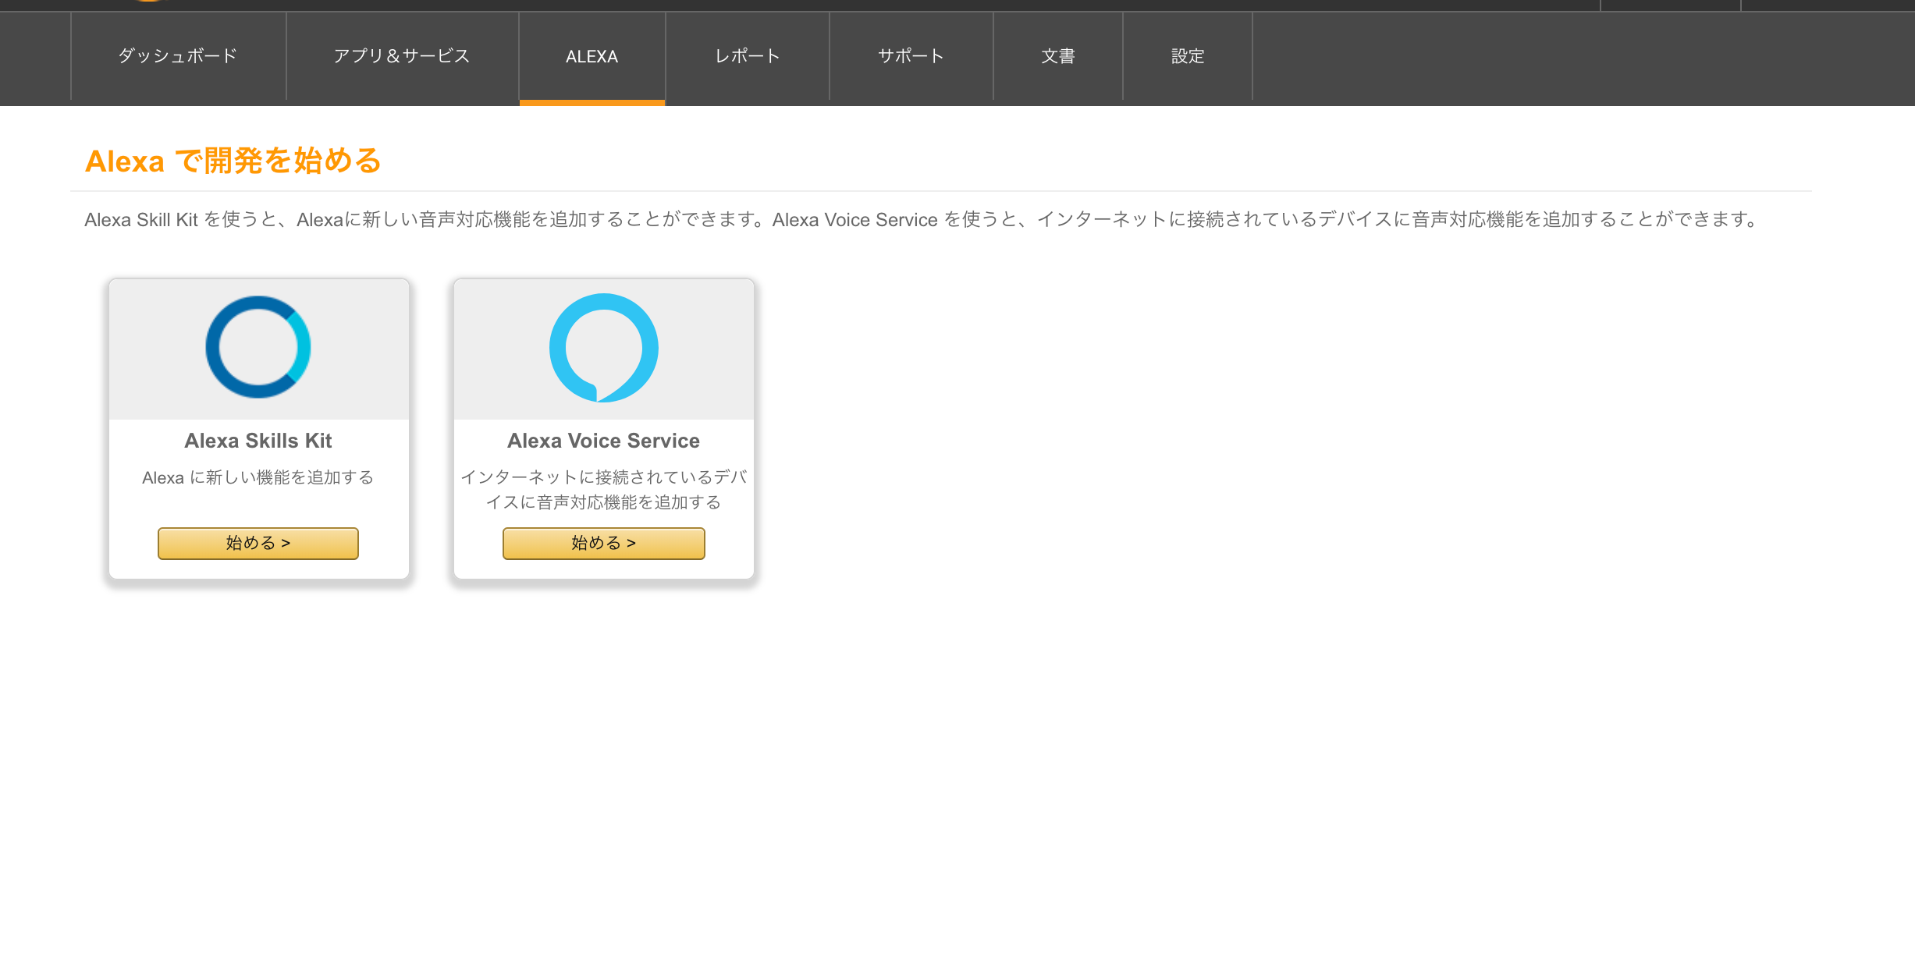1915x964 pixels.
Task: Click the 'Alexa で開発を始める' page heading
Action: [x=233, y=161]
